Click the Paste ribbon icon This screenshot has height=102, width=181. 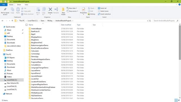click(18, 10)
